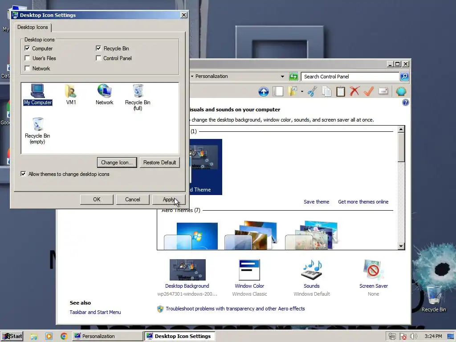Check the Network checkbox
The height and width of the screenshot is (342, 456).
pyautogui.click(x=27, y=68)
